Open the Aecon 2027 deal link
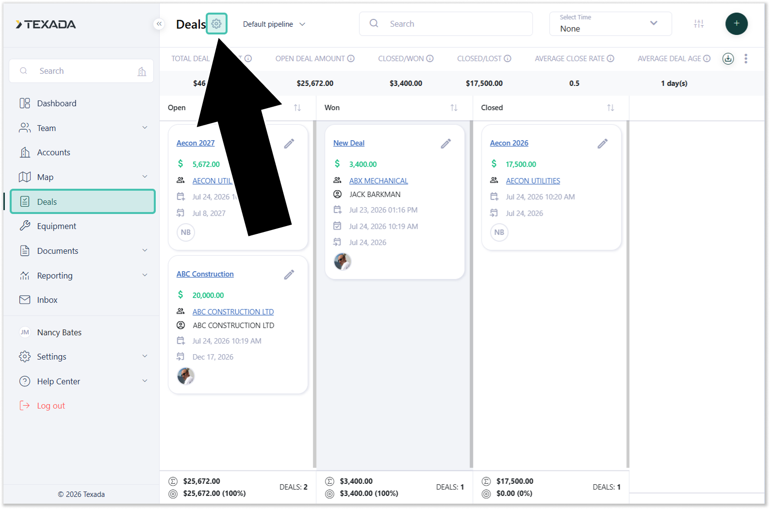 [196, 143]
